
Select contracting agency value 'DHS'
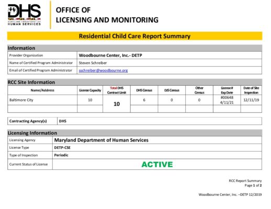click(x=63, y=121)
